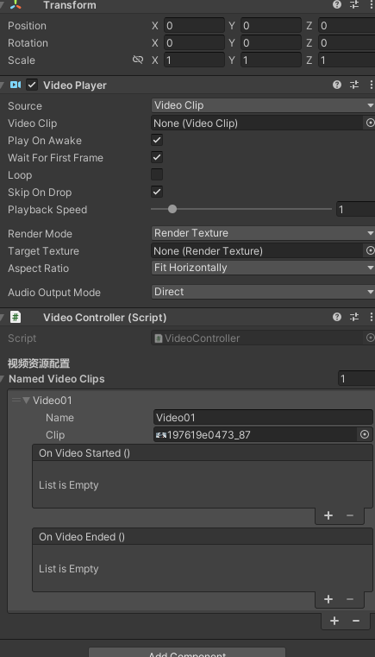
Task: Click the 视频资源配置 header text
Action: click(x=39, y=363)
